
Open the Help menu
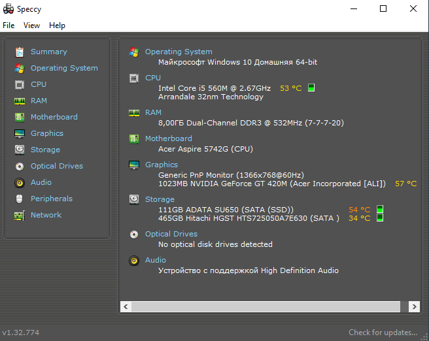tap(57, 25)
